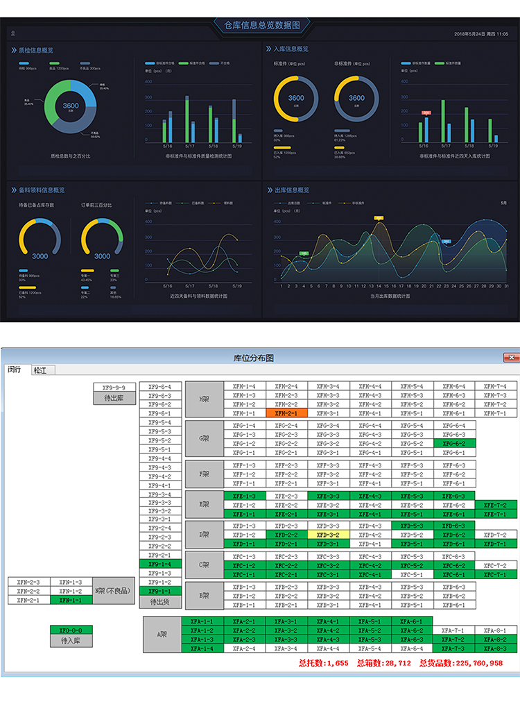Toggle the 不合格 legend in quality chart
The width and height of the screenshot is (520, 709).
point(220,62)
